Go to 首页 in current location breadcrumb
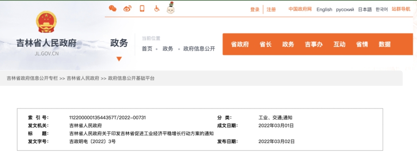This screenshot has height=153, width=417. (147, 49)
